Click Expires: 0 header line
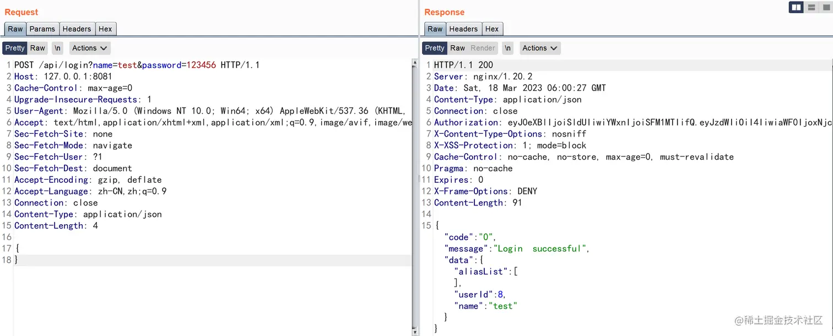833x336 pixels. tap(458, 180)
